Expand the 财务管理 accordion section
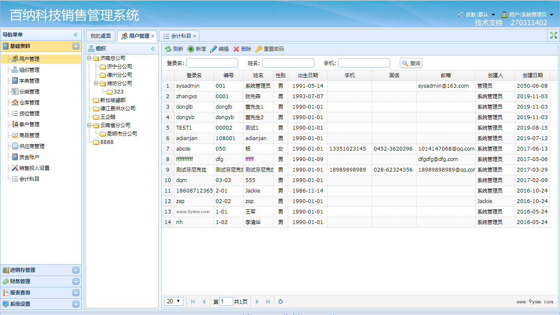Viewport: 560px width, 315px height. pyautogui.click(x=76, y=281)
